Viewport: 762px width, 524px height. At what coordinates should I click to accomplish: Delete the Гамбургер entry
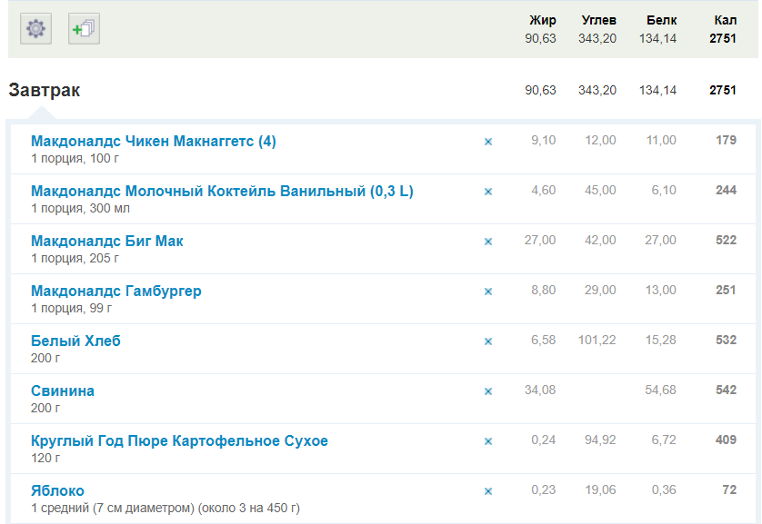(488, 292)
